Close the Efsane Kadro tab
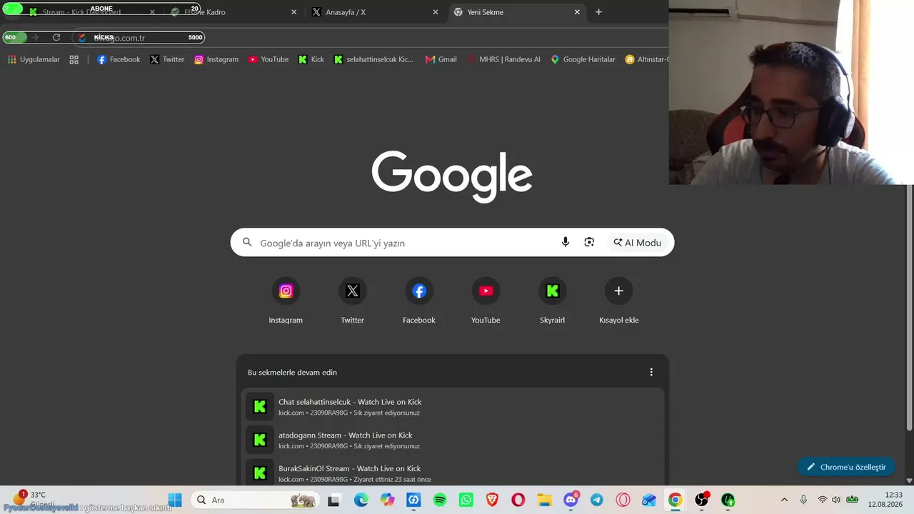The image size is (914, 514). coord(293,12)
